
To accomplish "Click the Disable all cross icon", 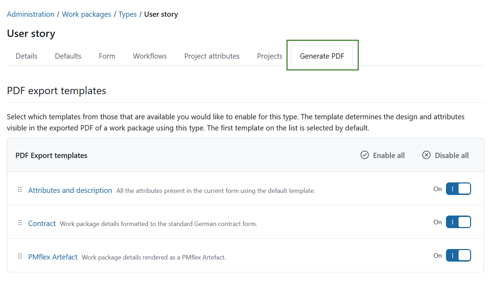I will coord(426,155).
